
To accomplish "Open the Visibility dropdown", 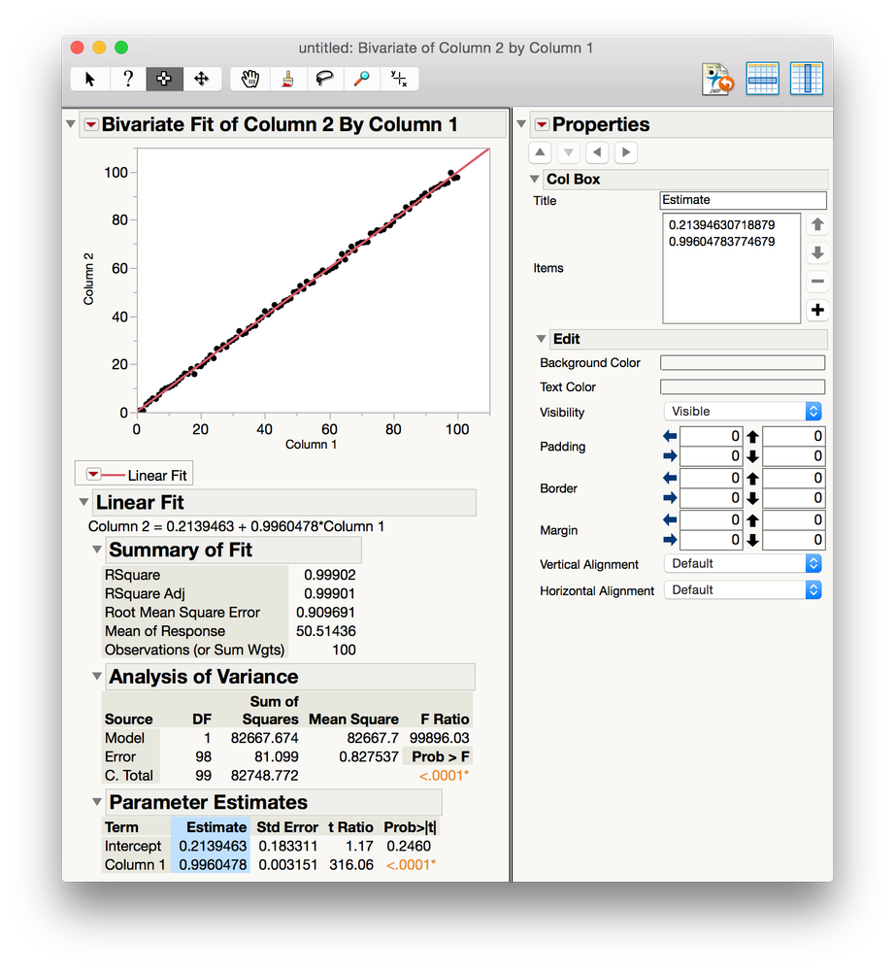I will (x=743, y=412).
